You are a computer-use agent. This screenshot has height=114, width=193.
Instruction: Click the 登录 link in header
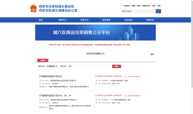(154, 6)
